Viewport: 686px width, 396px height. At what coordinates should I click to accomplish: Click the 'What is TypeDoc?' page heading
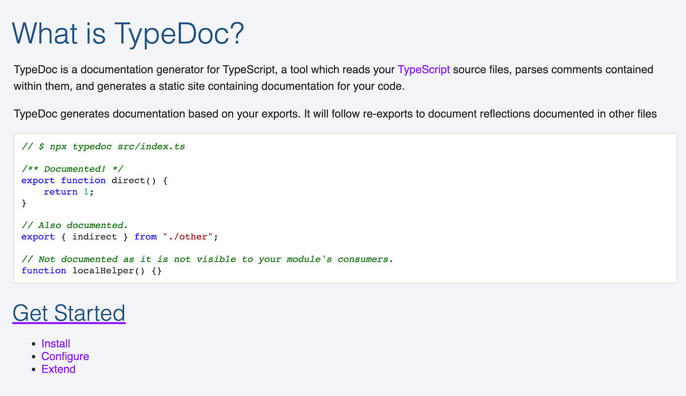click(129, 34)
